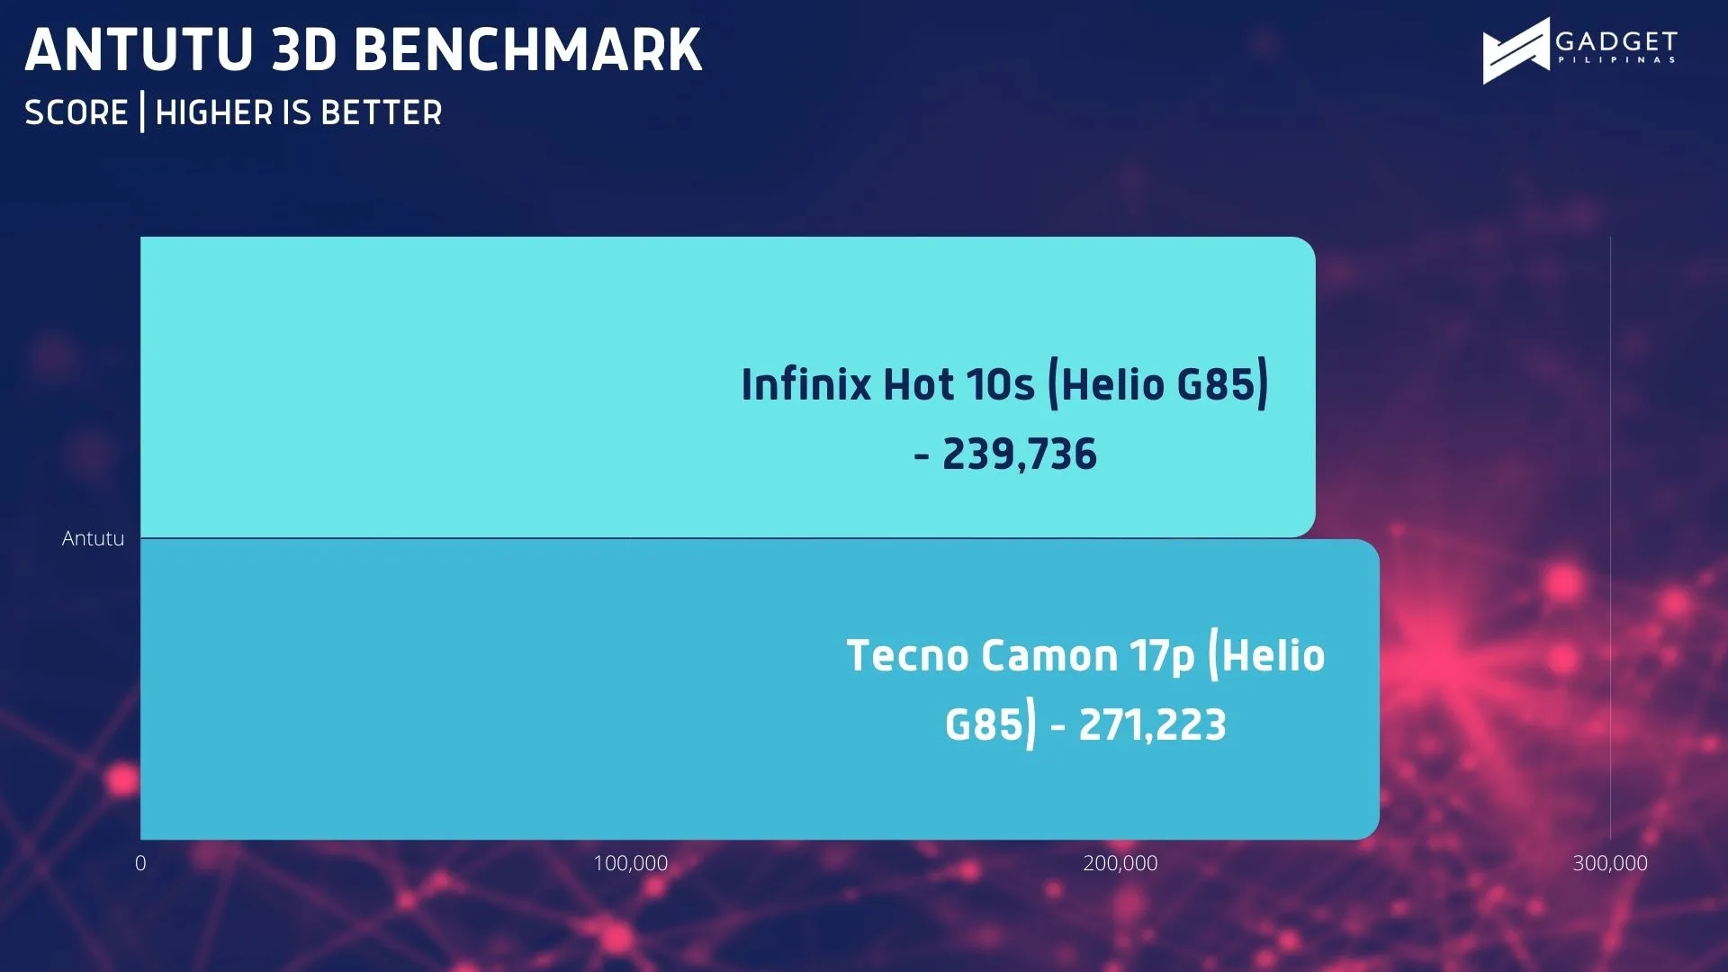Click the 0 axis tick label
This screenshot has height=972, width=1728.
140,863
